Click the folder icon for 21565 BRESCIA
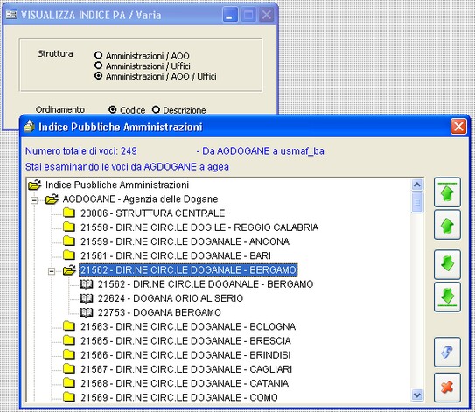This screenshot has width=475, height=412. 69,340
